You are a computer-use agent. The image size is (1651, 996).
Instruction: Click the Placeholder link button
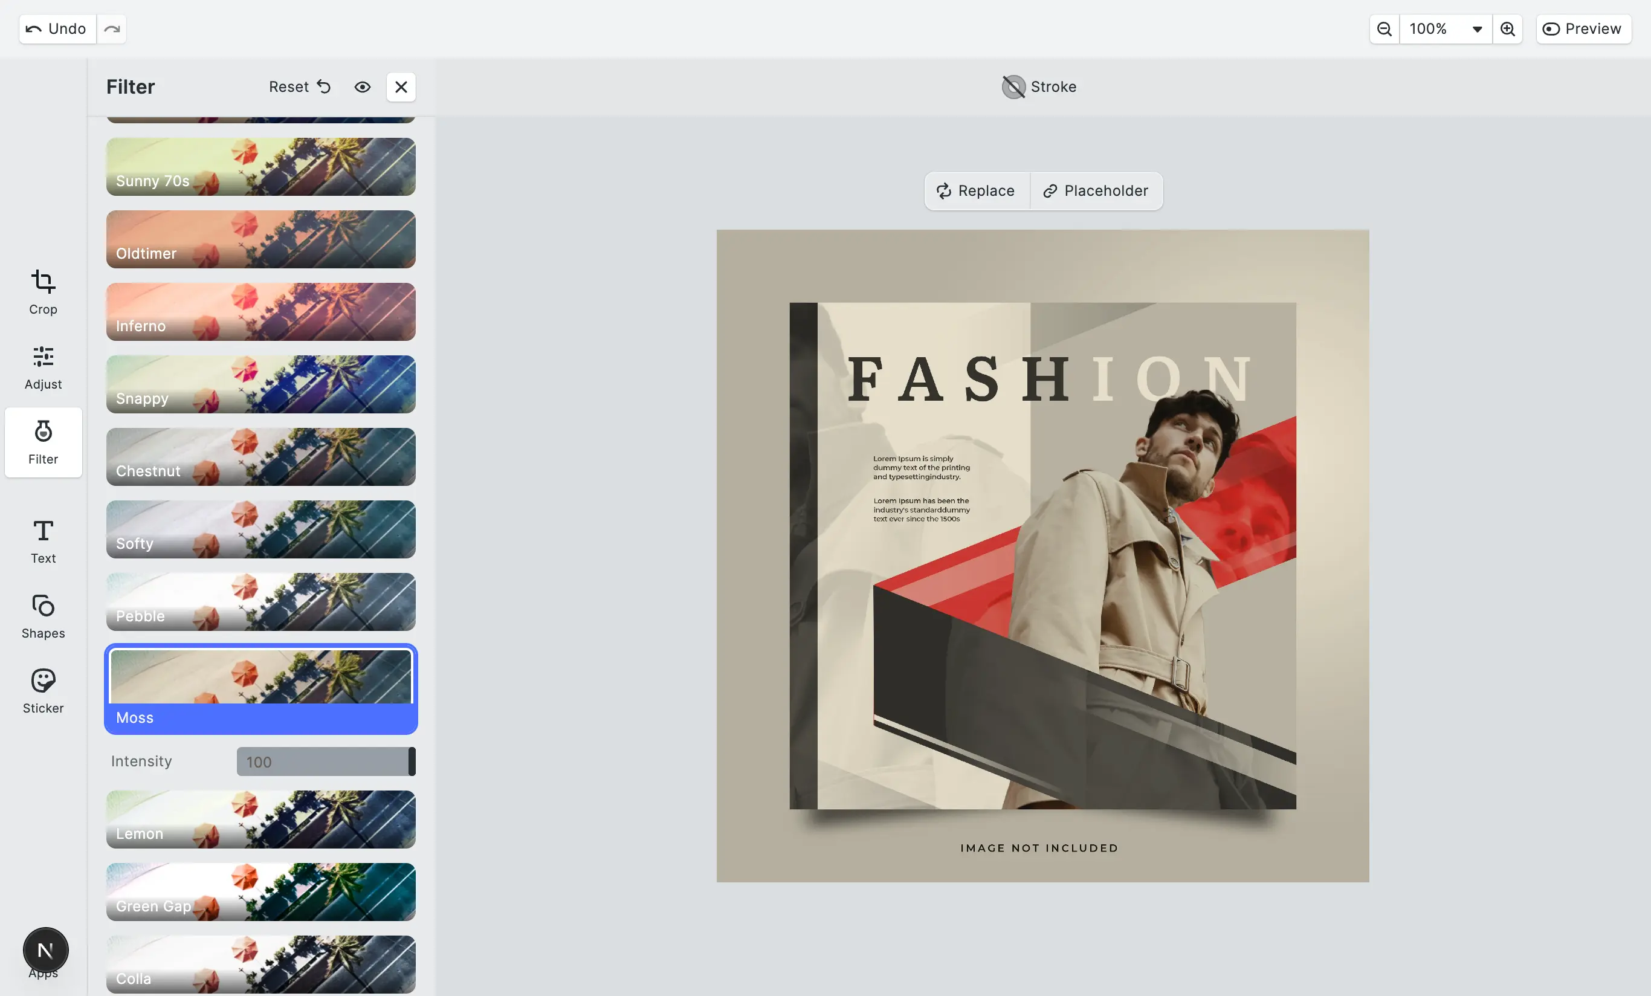1096,191
